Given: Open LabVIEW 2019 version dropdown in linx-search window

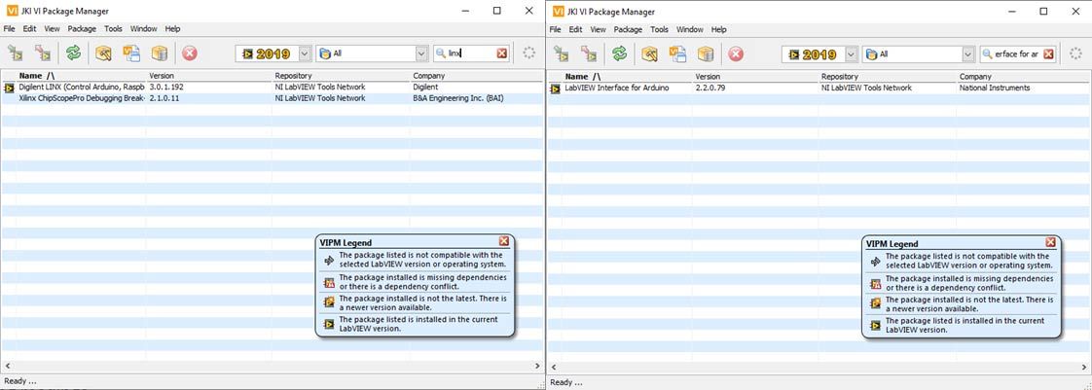Looking at the screenshot, I should [x=305, y=53].
